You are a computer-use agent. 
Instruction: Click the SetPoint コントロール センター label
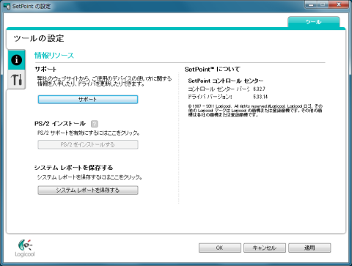226,81
